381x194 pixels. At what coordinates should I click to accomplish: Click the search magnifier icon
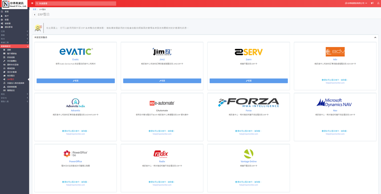[x=37, y=3]
